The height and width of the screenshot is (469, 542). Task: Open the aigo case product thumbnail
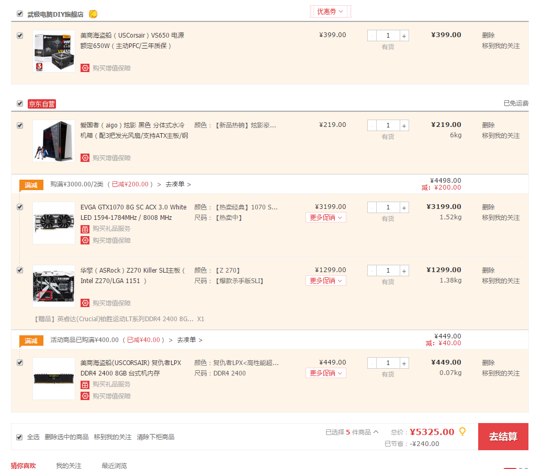[x=54, y=141]
